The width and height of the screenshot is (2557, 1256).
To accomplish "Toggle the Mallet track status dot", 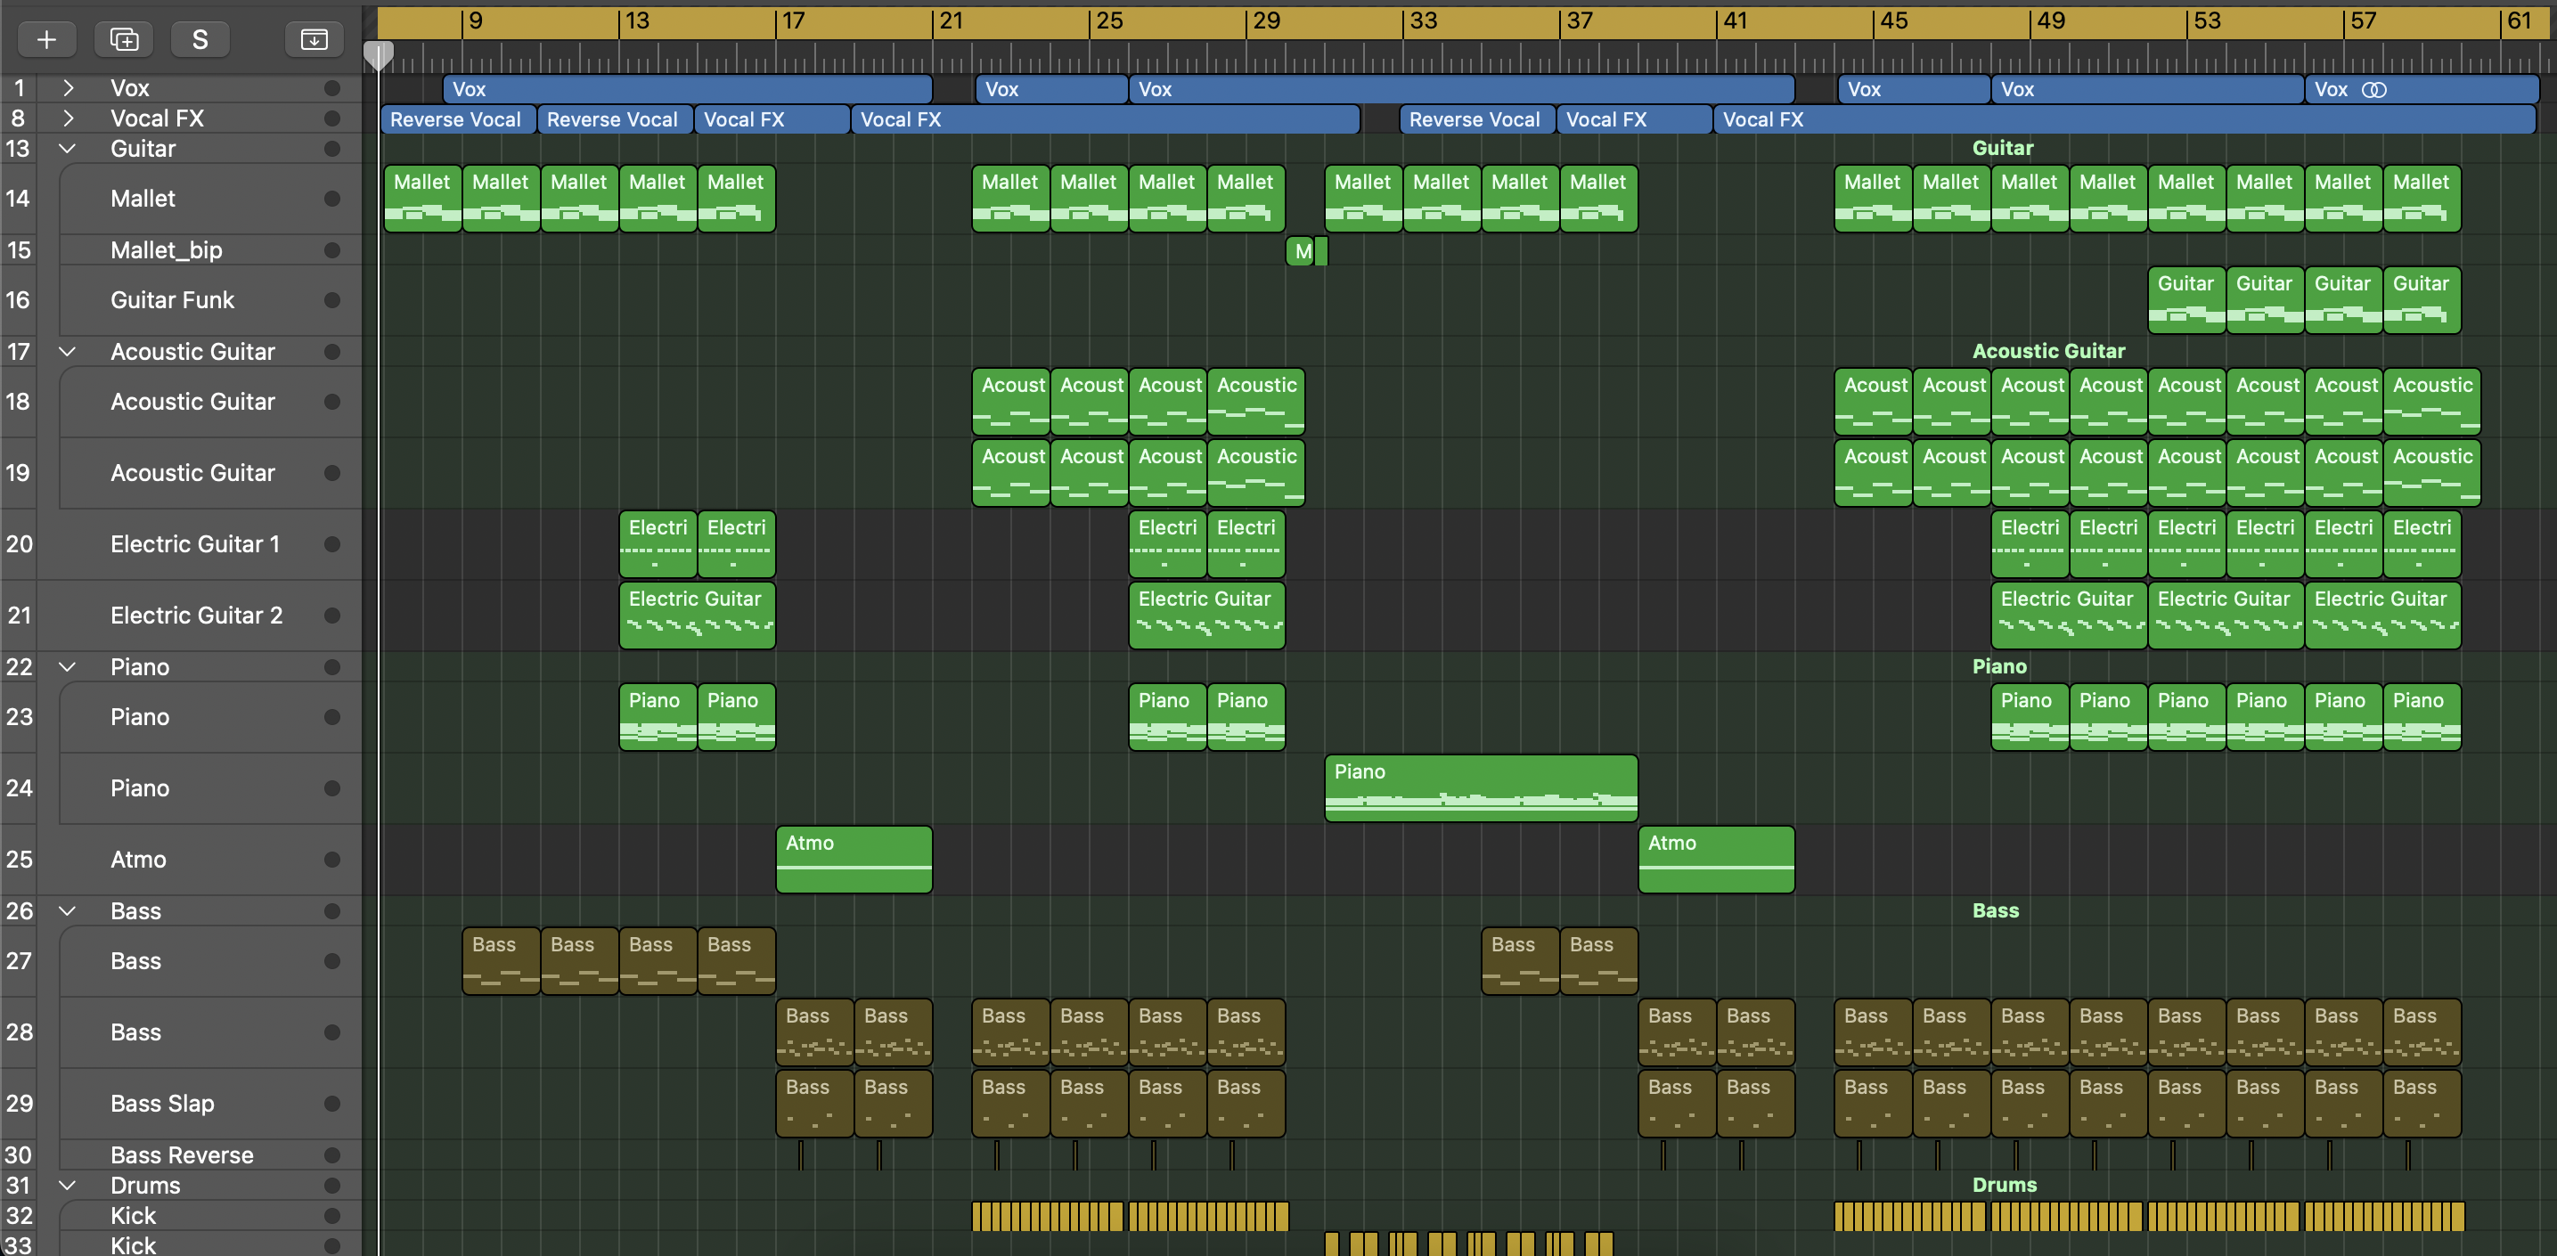I will coord(331,199).
